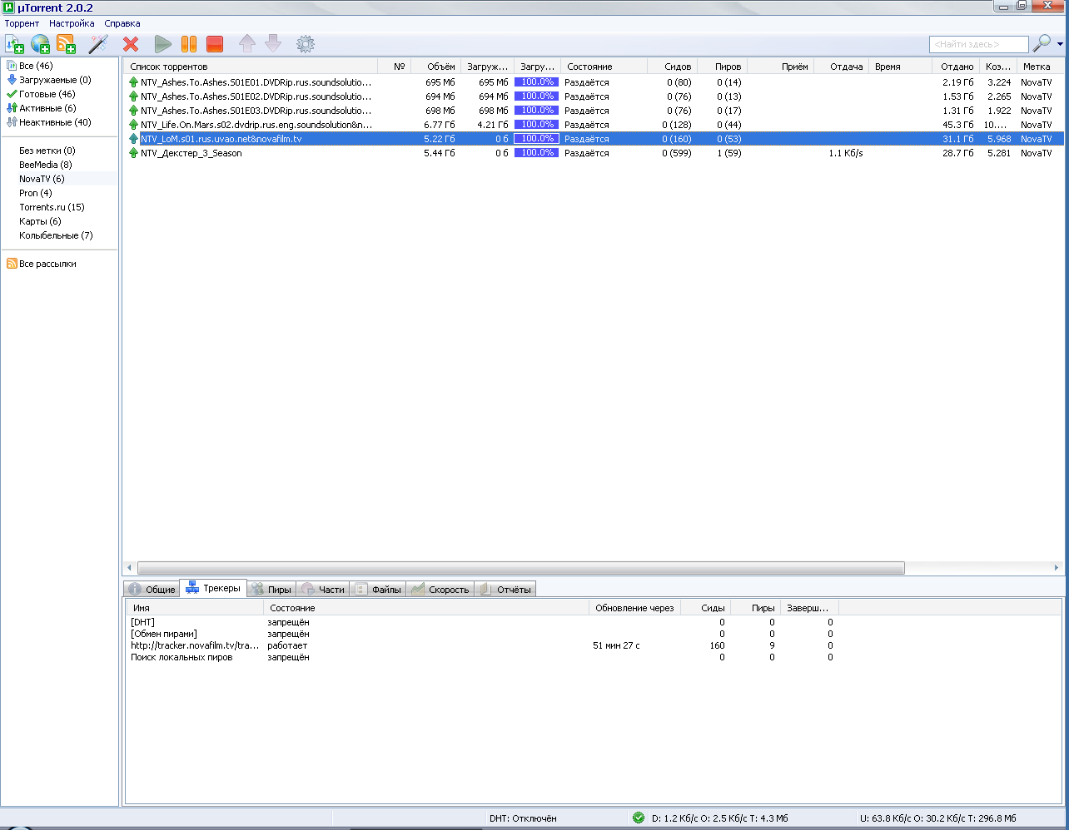Screen dimensions: 1069x830
Task: Click the <Найти здесь> search field
Action: [979, 44]
